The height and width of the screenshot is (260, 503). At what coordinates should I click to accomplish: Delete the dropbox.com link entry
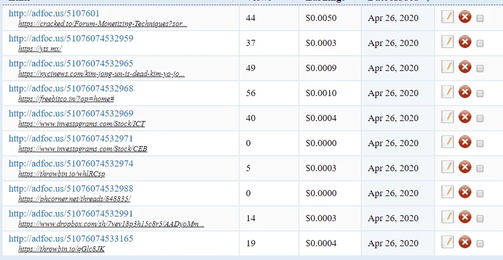465,217
